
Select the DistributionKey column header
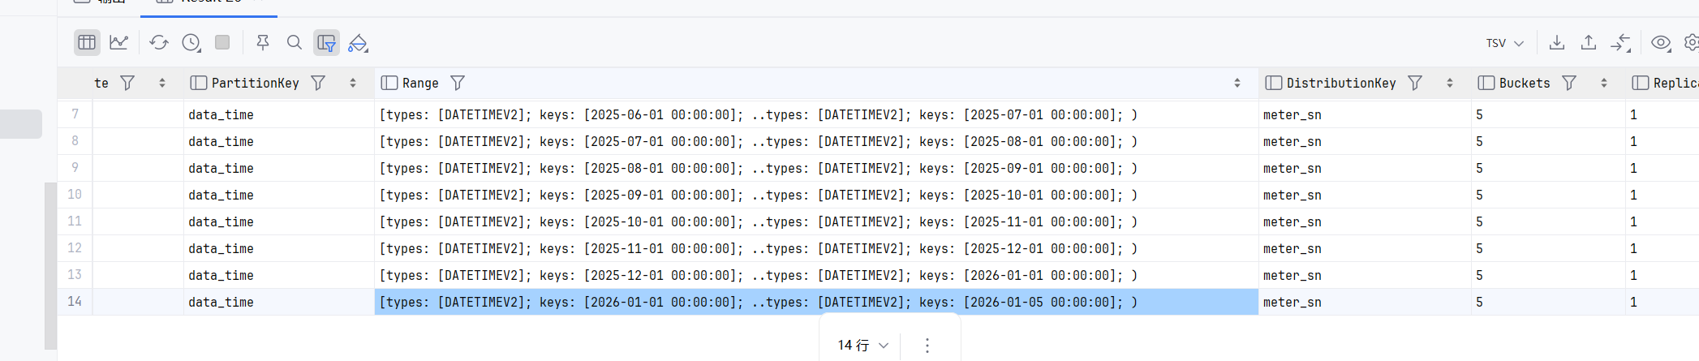click(x=1341, y=83)
